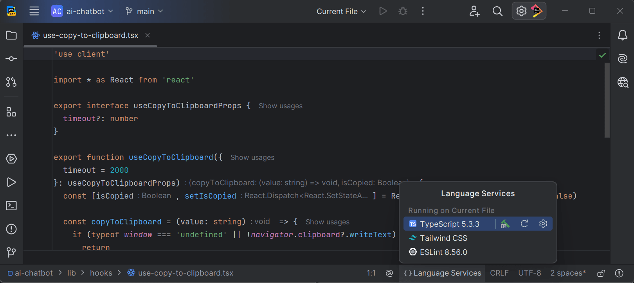
Task: Open the Problems tool window
Action: click(11, 229)
